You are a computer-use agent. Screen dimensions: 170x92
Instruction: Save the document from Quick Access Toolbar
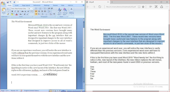point(7,2)
